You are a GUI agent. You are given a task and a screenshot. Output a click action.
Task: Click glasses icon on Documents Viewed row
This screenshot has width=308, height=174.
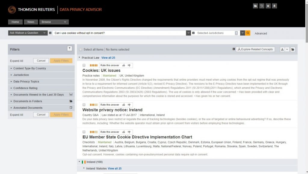click(x=71, y=95)
